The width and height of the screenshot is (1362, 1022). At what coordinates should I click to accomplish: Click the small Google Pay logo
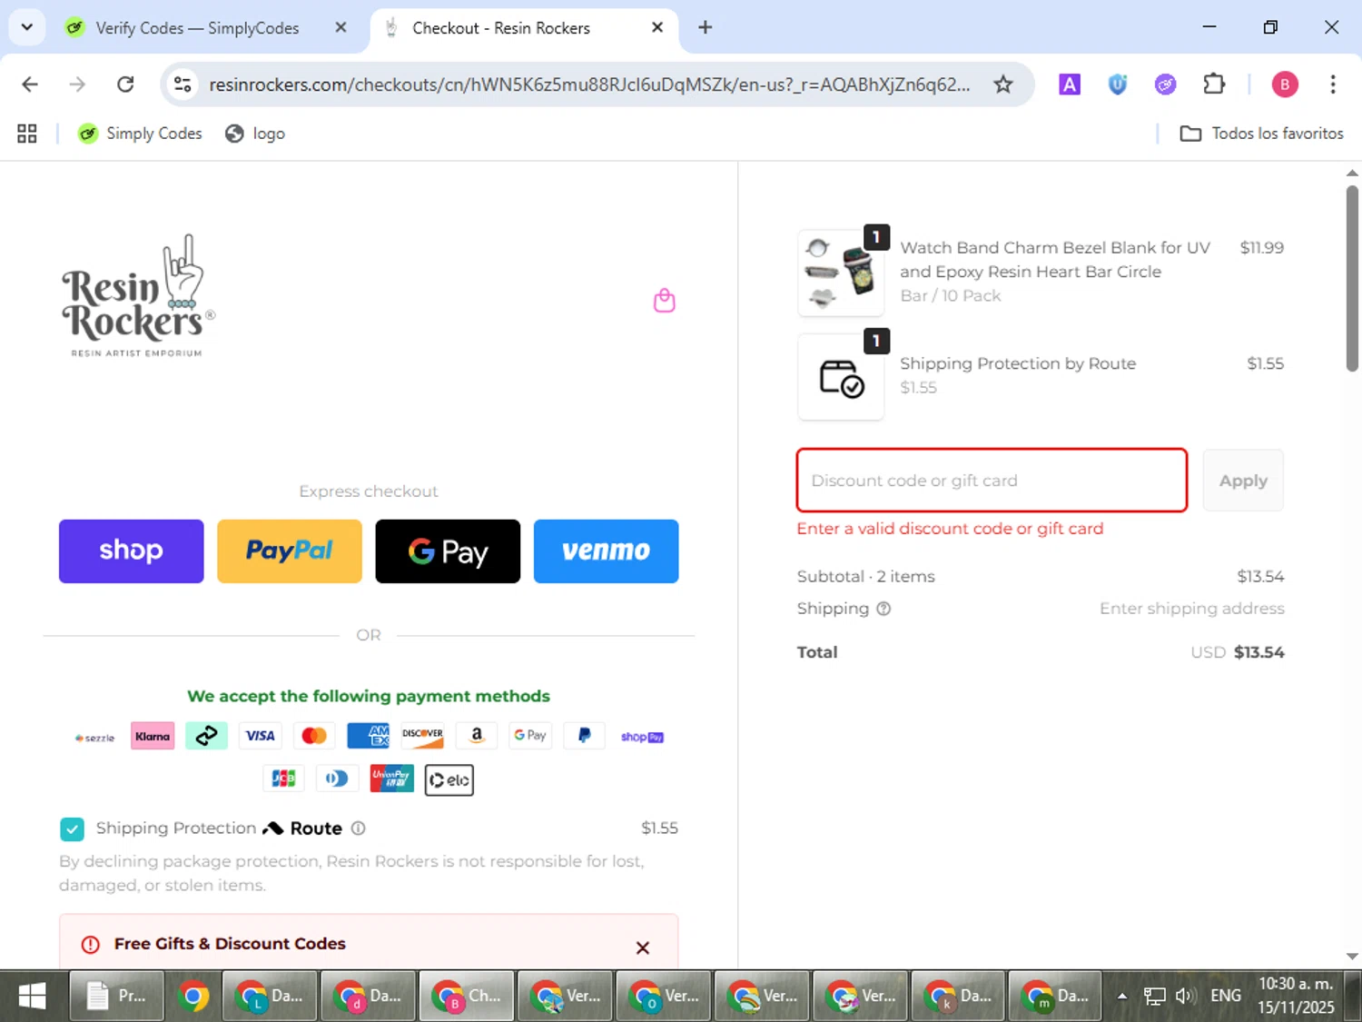click(x=530, y=736)
